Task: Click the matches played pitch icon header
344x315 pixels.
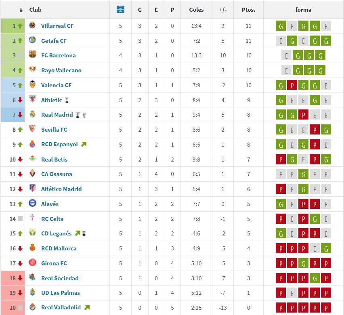Action: point(120,10)
